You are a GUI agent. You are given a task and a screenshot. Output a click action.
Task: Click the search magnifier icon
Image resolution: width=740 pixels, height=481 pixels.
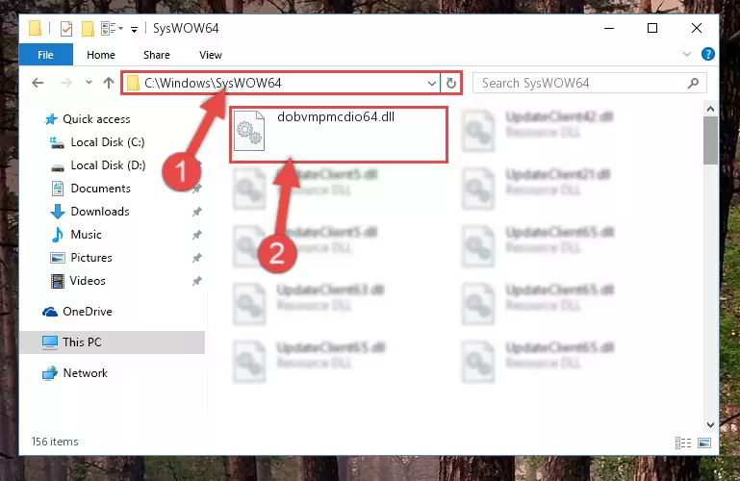point(693,84)
